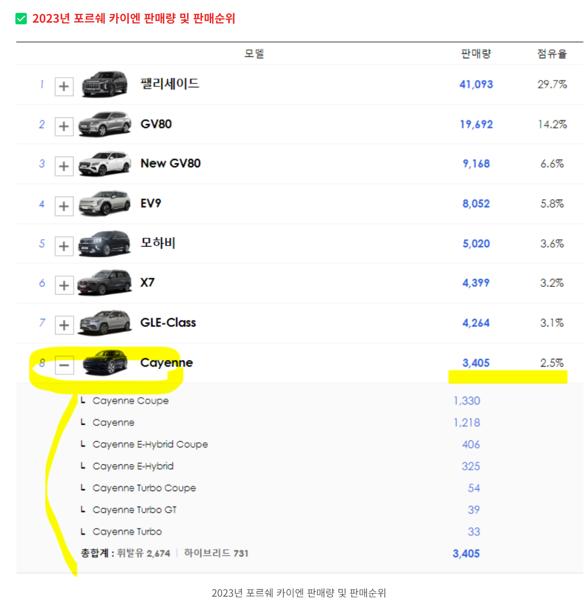Click the 406 E-Hybrid Coupe figure
Screen dimensions: 584x607
471,444
